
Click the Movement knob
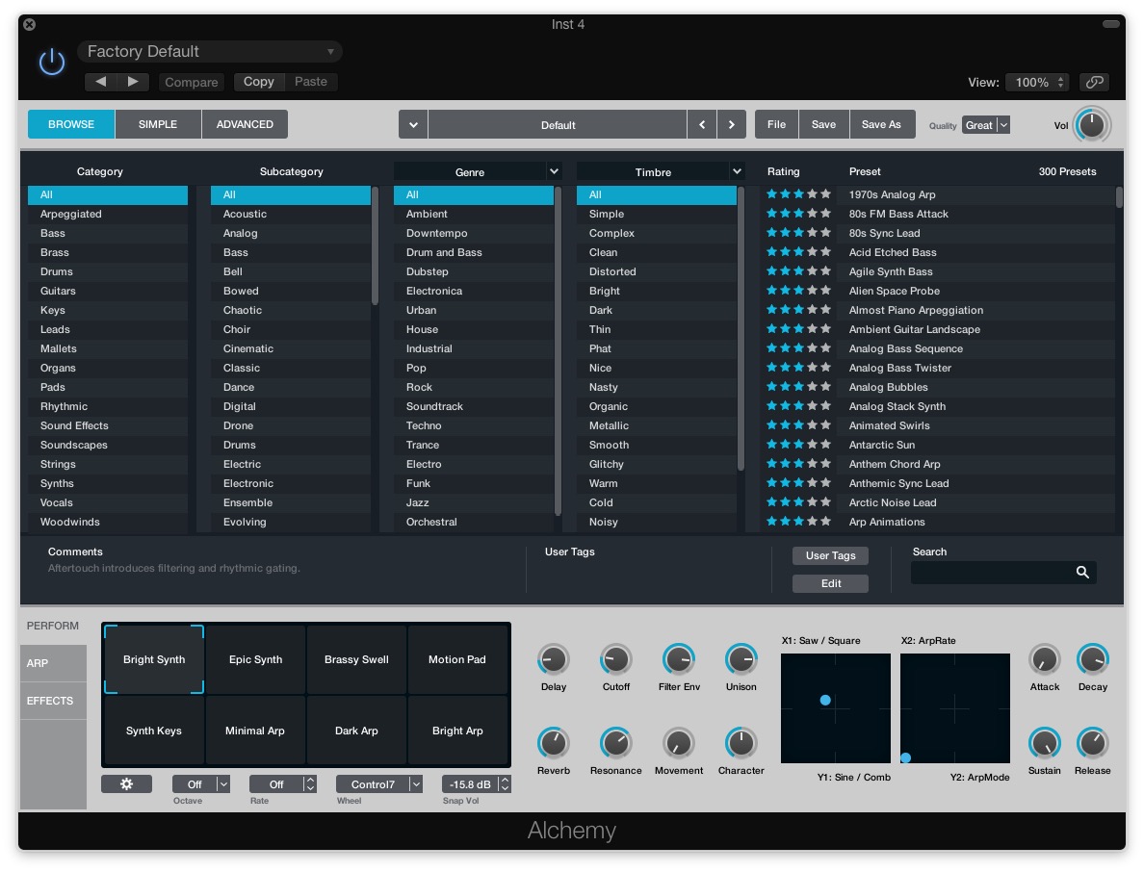(679, 743)
